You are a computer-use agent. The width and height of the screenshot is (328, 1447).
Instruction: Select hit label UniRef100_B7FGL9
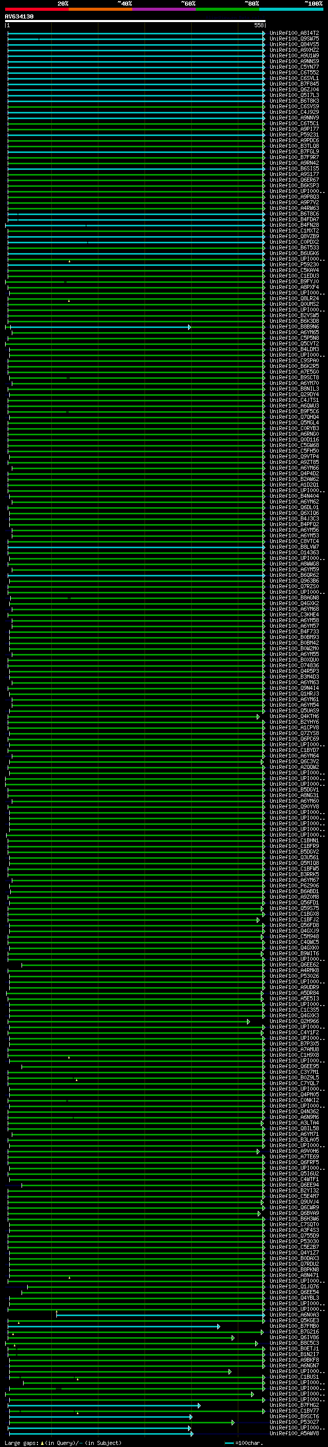click(294, 151)
